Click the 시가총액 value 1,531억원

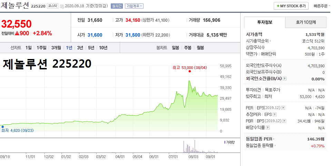[315, 34]
